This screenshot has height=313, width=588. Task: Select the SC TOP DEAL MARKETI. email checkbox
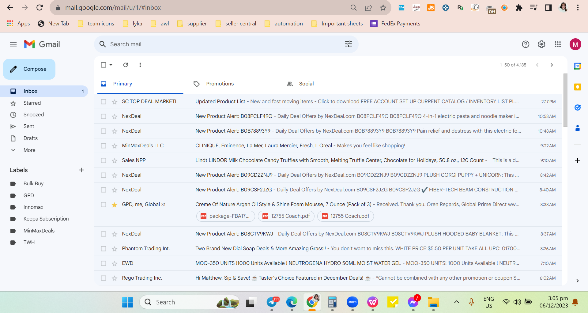[104, 102]
